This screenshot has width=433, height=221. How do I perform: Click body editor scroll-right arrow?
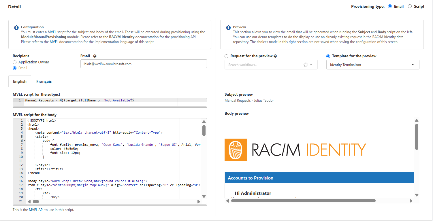tap(199, 202)
